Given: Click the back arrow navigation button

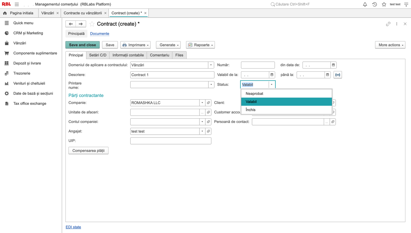Looking at the screenshot, I should [x=71, y=24].
